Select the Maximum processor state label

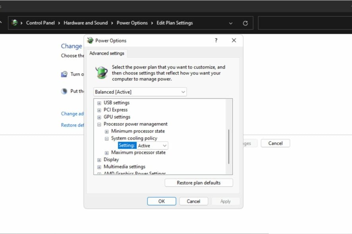(138, 152)
